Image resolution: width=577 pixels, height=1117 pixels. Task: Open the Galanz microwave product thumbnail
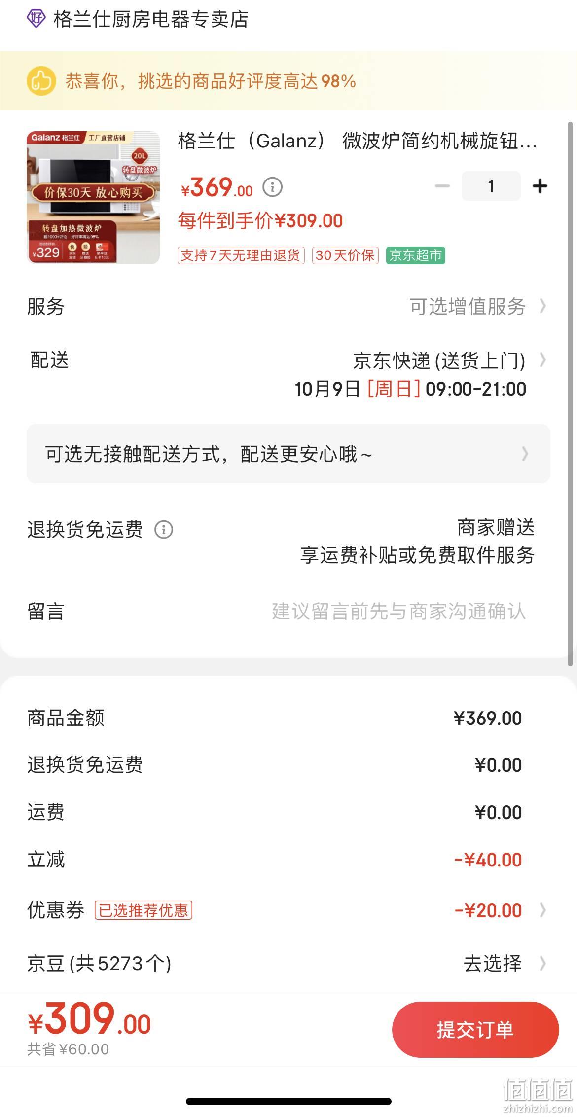click(x=93, y=197)
